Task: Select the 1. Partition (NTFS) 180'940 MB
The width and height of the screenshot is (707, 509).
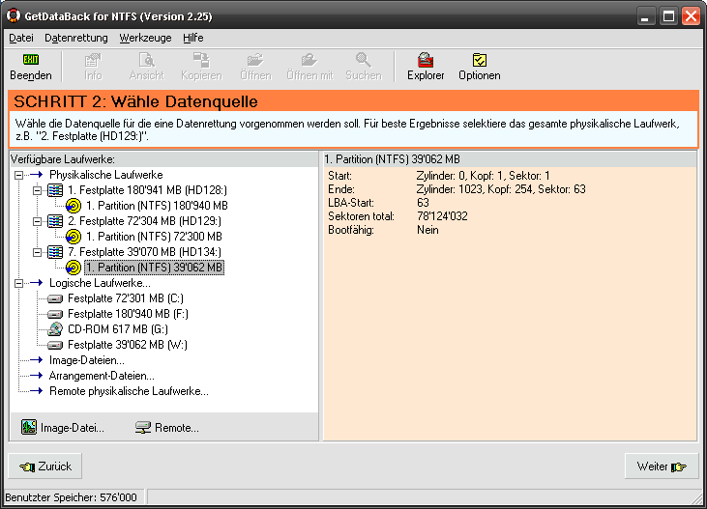Action: (x=157, y=206)
